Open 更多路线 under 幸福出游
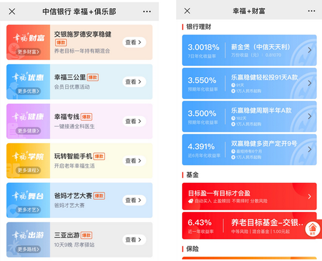 point(28,249)
